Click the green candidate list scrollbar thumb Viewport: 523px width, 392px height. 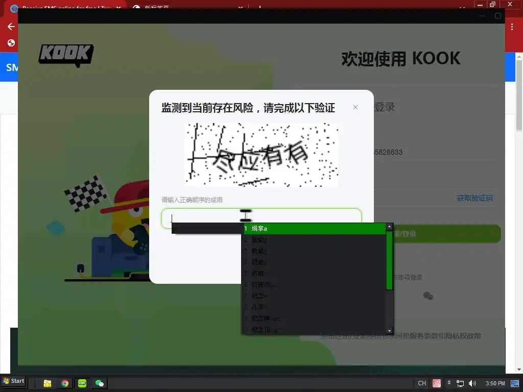(x=389, y=260)
